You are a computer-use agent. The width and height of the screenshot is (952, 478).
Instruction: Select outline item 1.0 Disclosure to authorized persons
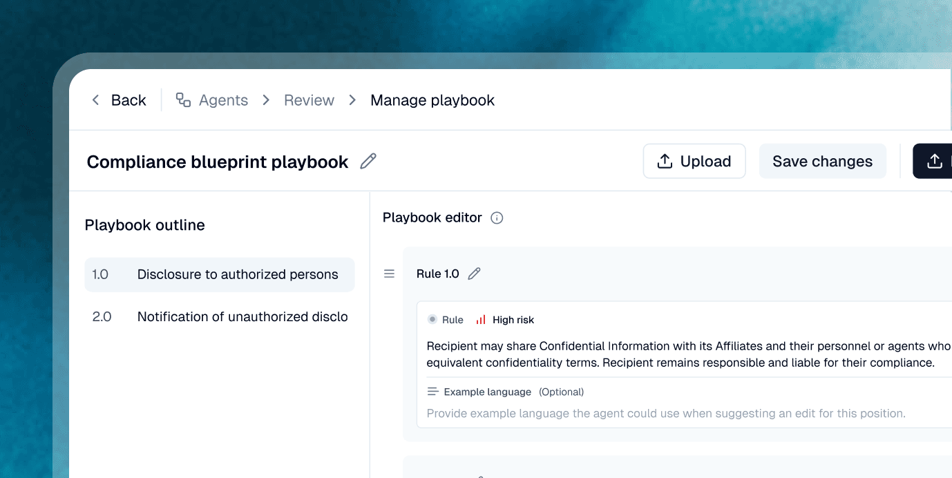tap(219, 275)
